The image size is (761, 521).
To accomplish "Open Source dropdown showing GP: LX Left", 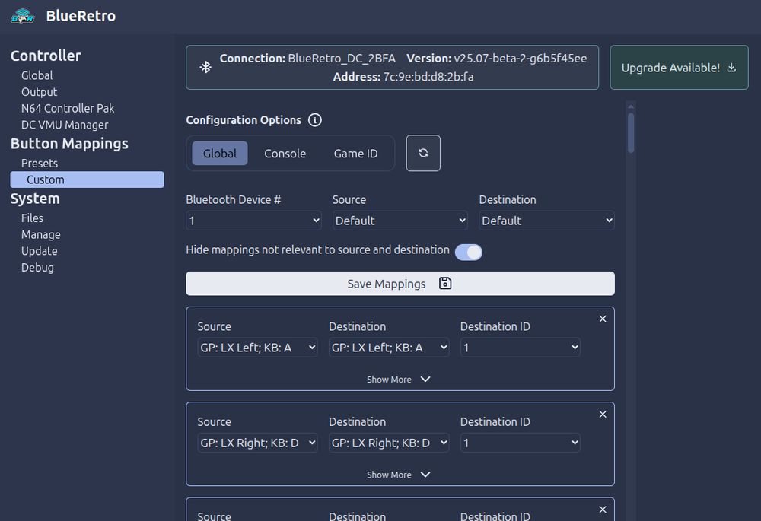I will [258, 348].
